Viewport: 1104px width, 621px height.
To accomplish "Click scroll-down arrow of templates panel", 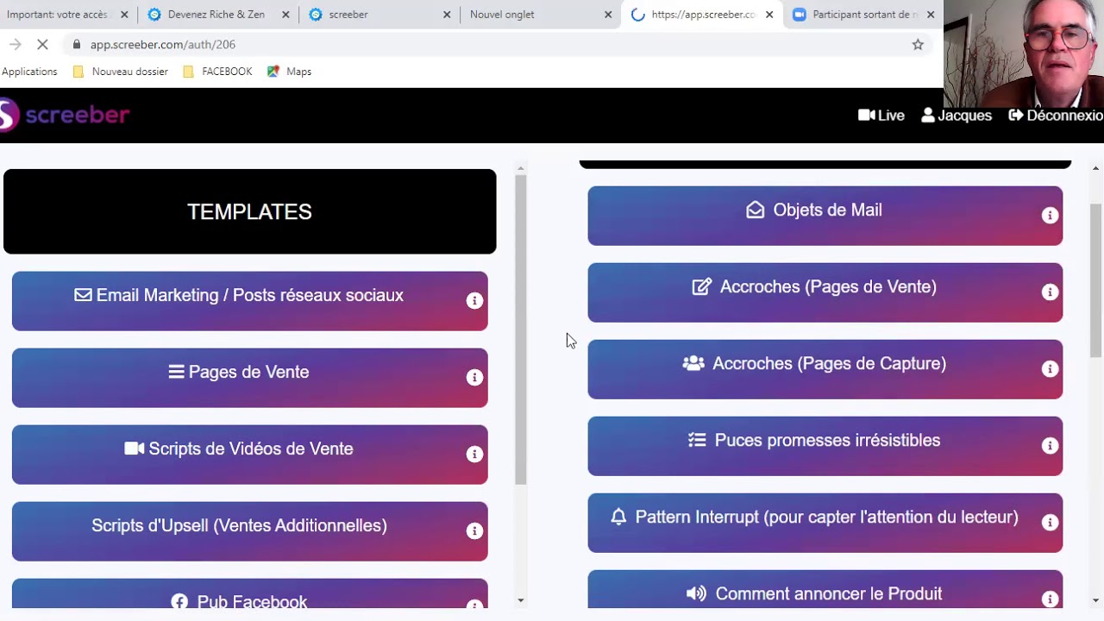I will pyautogui.click(x=520, y=599).
